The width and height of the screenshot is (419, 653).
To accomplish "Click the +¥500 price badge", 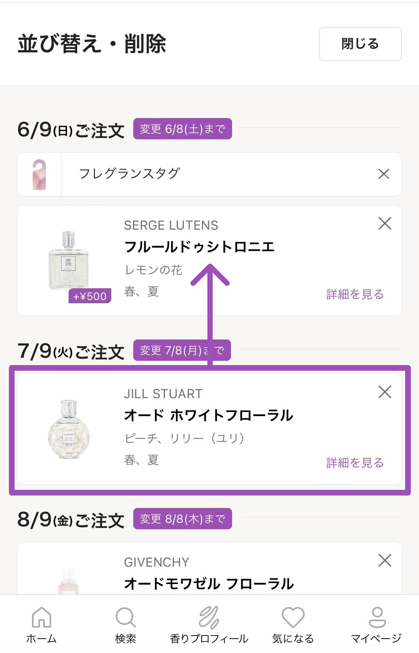I will (x=90, y=296).
